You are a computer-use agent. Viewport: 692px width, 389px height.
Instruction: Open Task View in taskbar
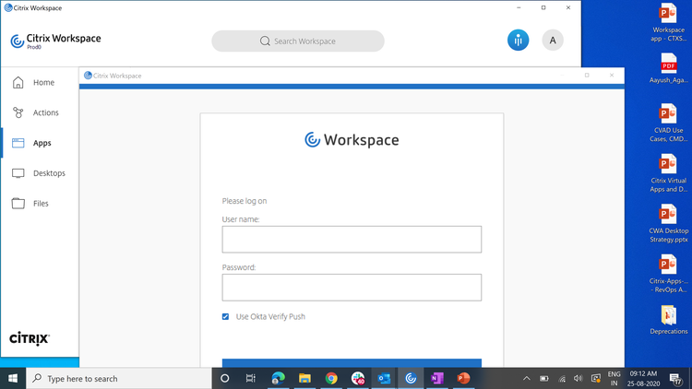click(x=251, y=379)
